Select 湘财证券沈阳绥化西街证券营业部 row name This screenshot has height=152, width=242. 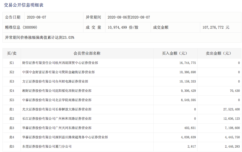point(57,91)
